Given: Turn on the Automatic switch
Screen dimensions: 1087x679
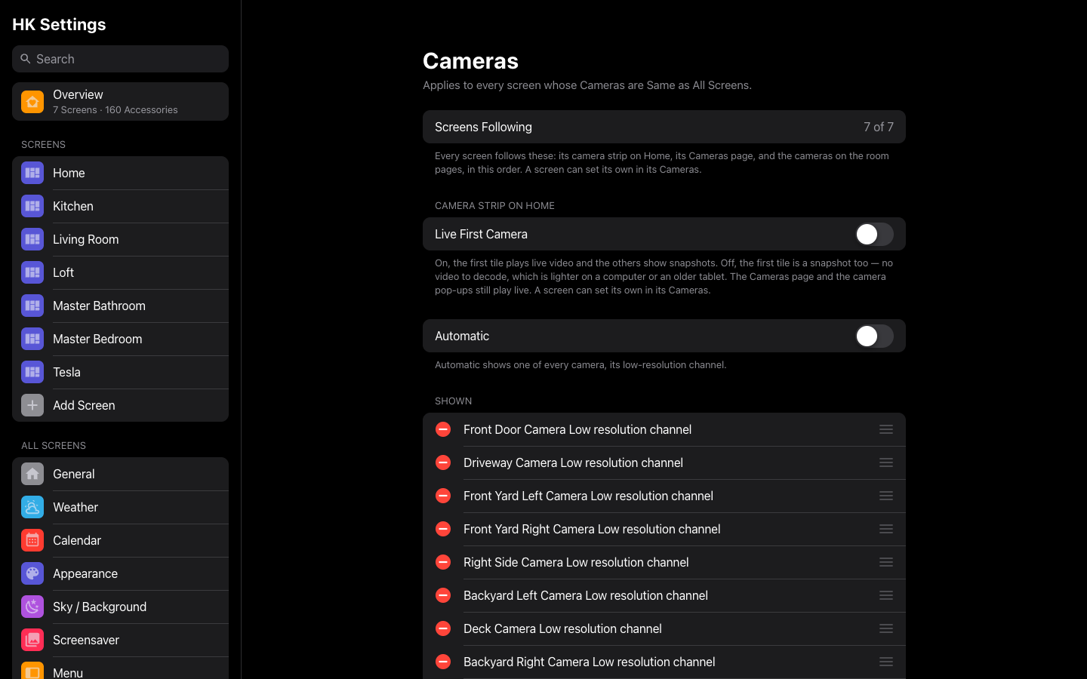Looking at the screenshot, I should point(874,336).
